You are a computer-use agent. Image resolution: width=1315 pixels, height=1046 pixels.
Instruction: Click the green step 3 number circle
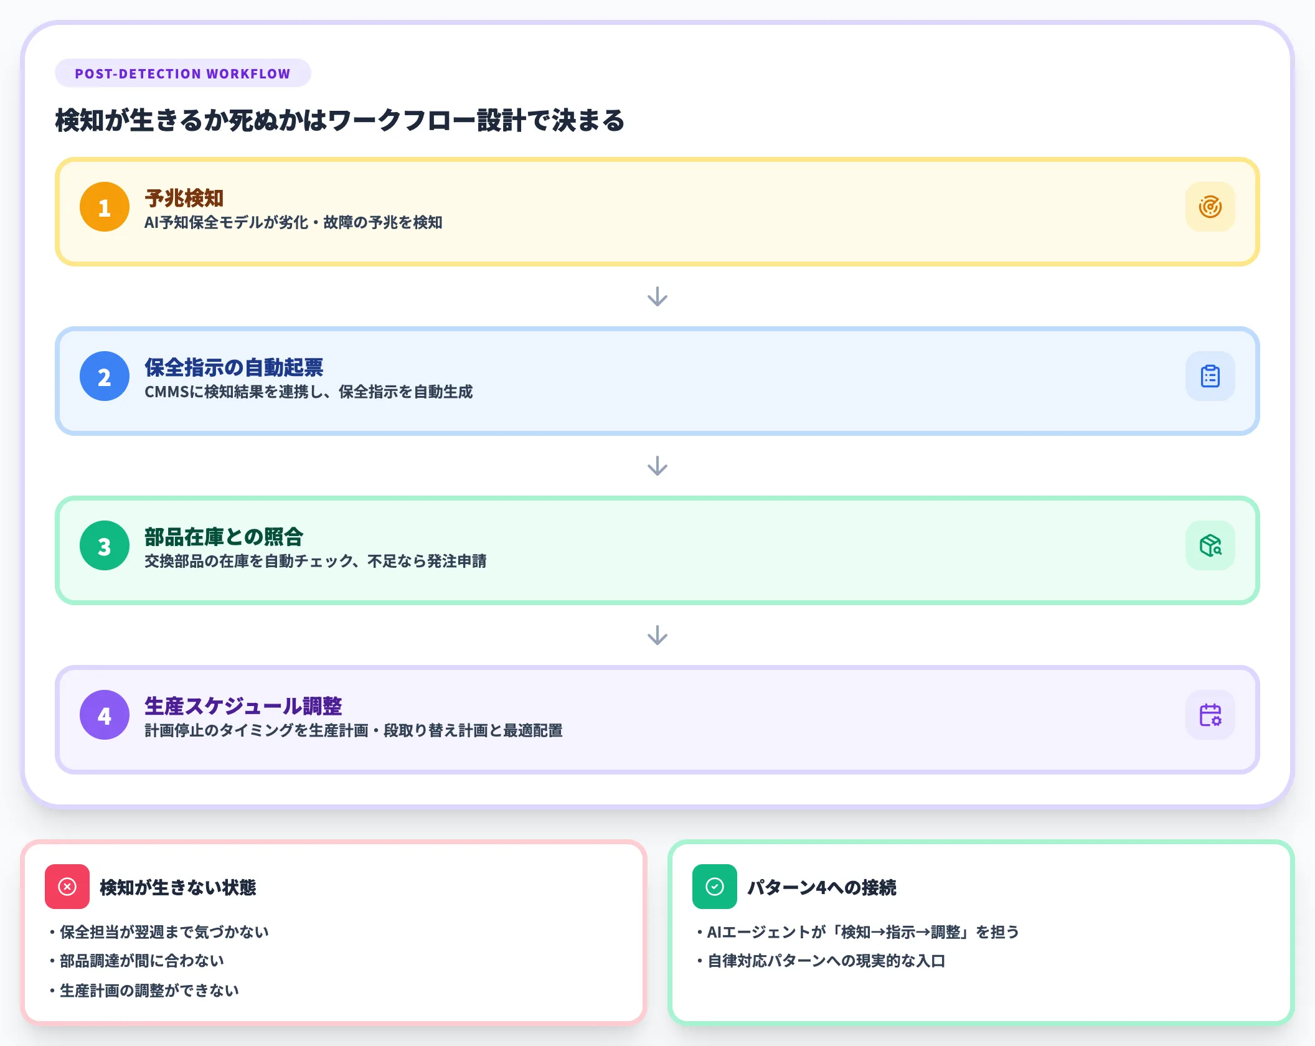click(x=105, y=545)
